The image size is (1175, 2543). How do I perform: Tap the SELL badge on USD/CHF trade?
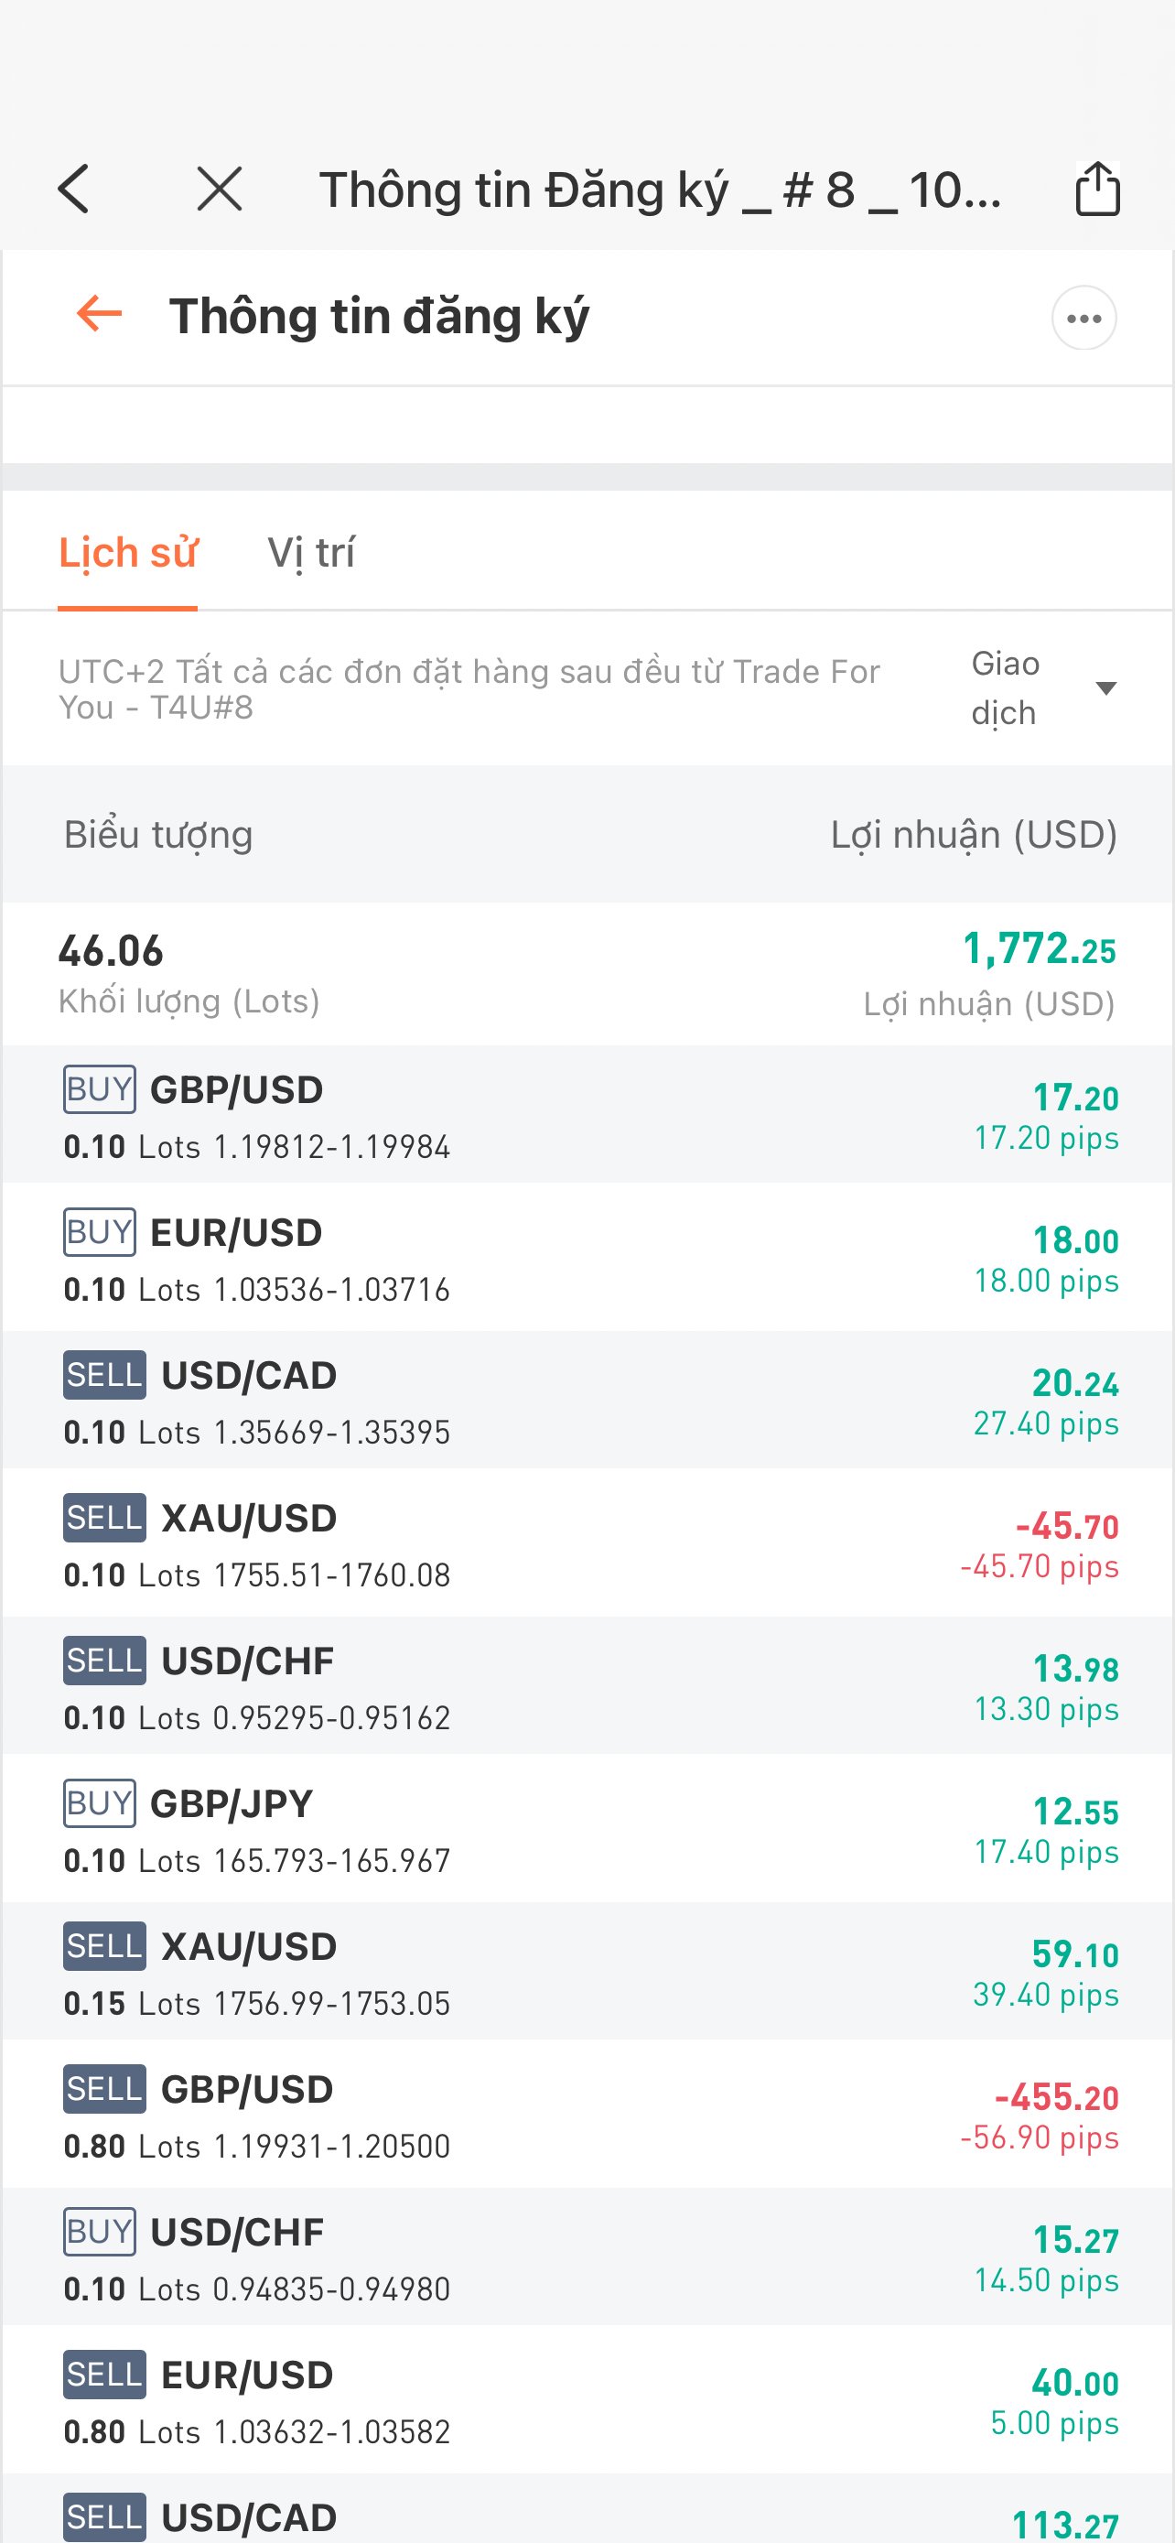(x=103, y=1661)
